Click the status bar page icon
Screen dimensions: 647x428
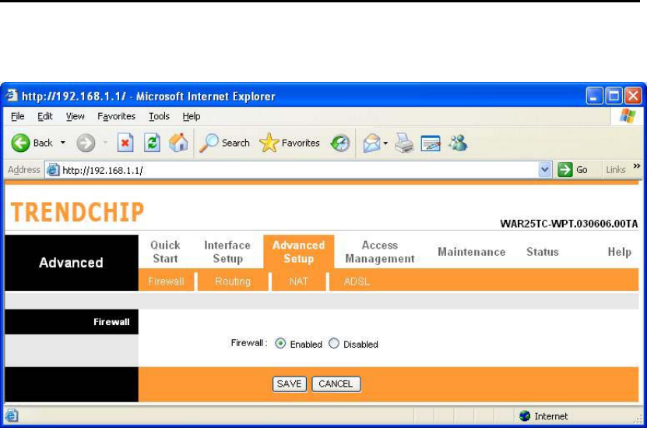(10, 416)
